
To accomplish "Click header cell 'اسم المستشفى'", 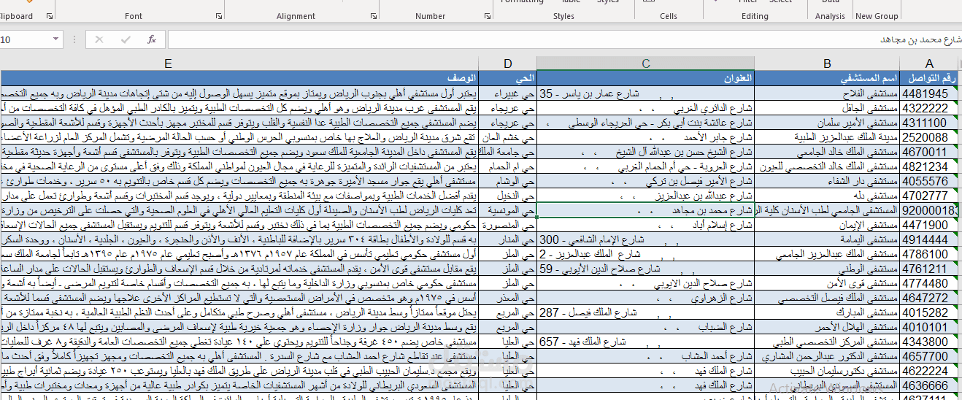I will [827, 78].
